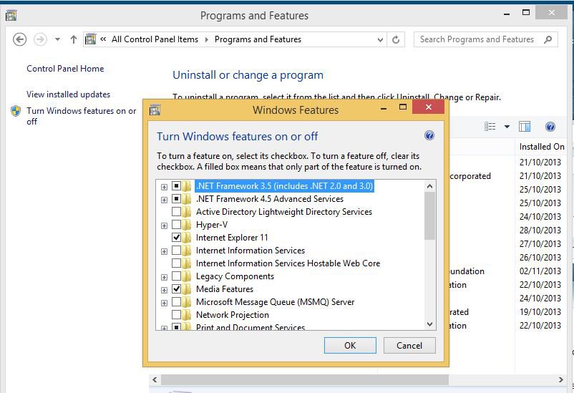574x393 pixels.
Task: Expand the Microsoft Message Queue Server node
Action: click(164, 303)
